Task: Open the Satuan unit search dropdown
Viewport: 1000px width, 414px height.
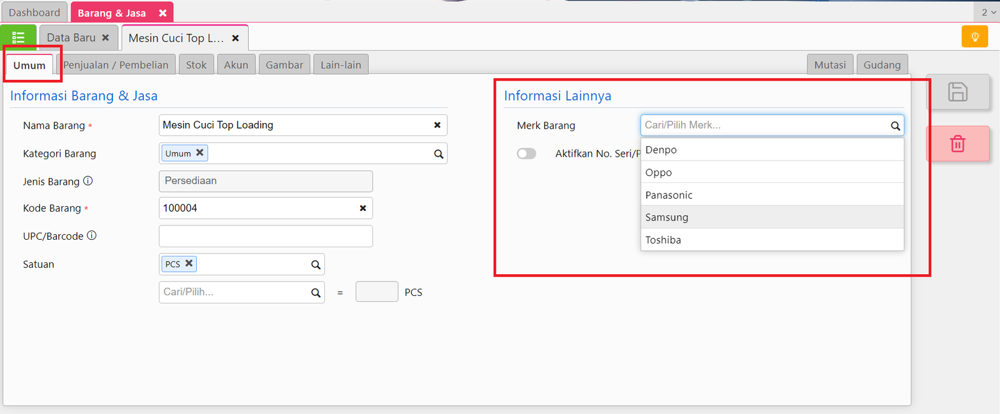Action: [x=316, y=265]
